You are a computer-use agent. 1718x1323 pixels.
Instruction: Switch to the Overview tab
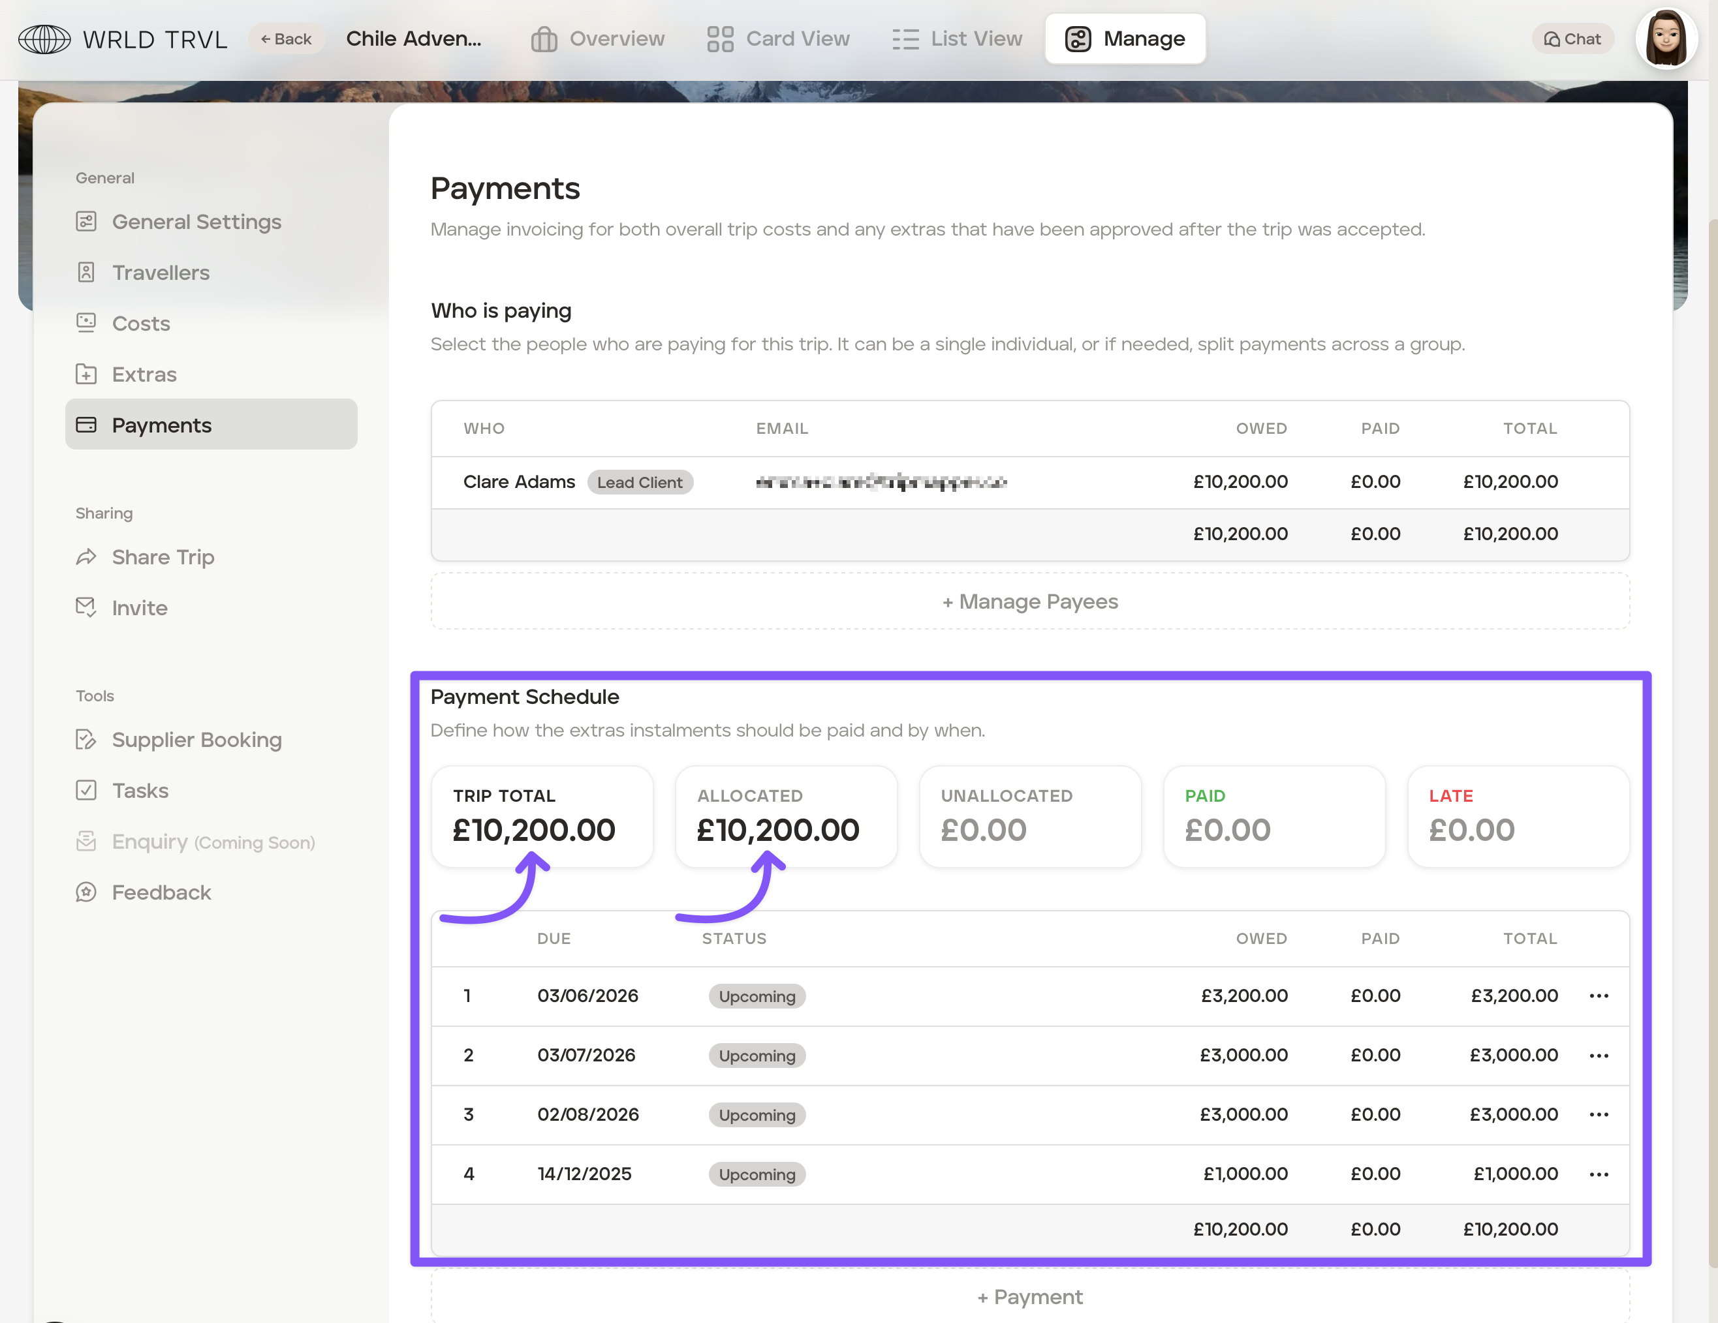(598, 38)
